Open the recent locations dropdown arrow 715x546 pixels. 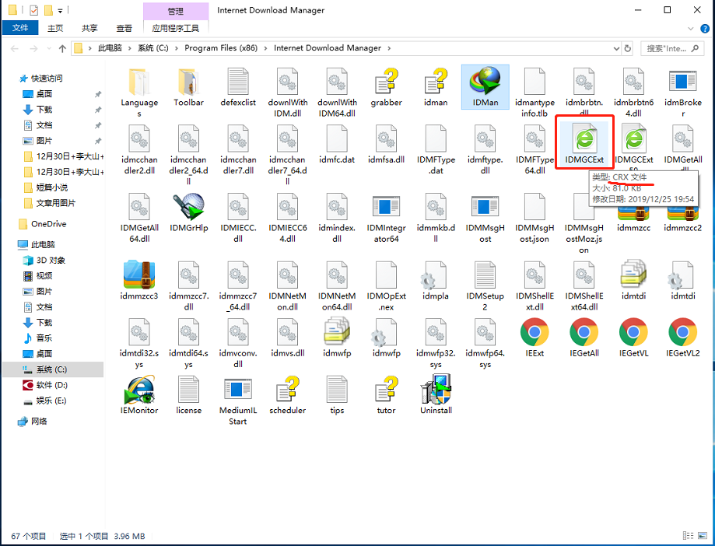[49, 48]
